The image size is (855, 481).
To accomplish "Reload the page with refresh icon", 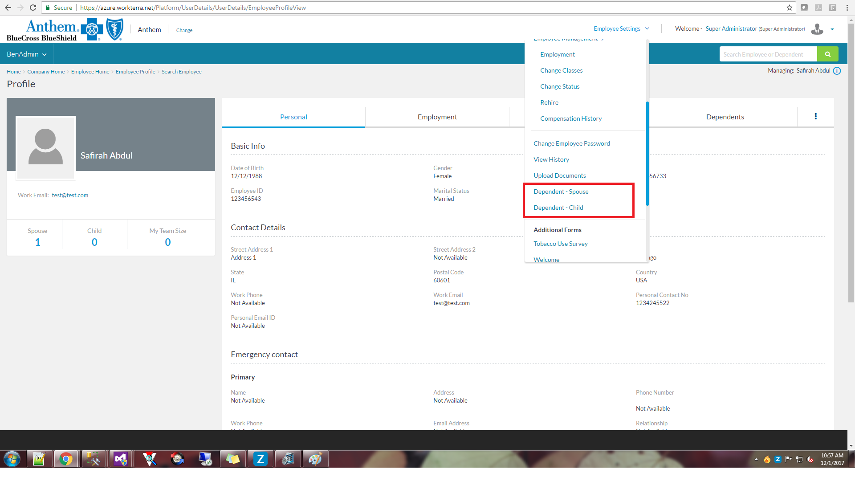I will coord(33,8).
